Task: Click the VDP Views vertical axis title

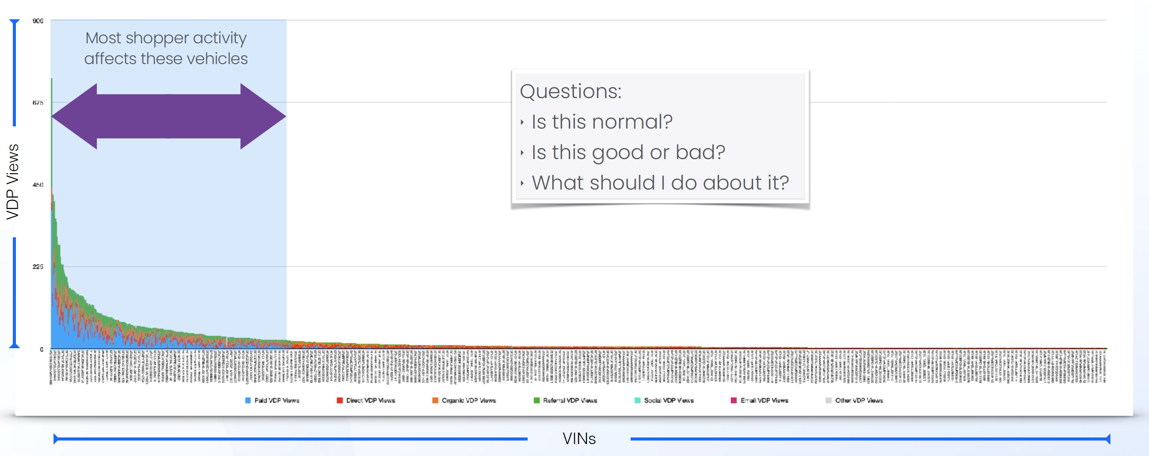Action: pos(12,182)
